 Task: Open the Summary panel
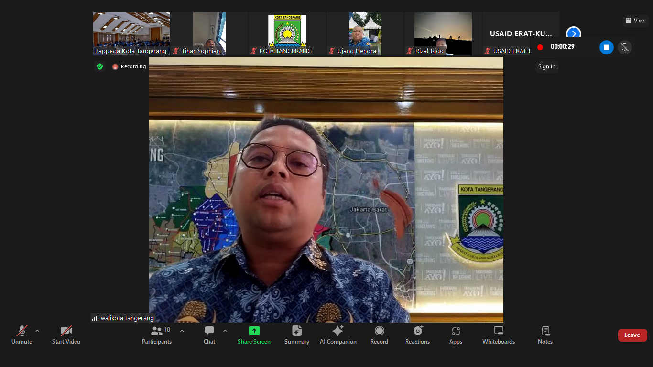(x=296, y=335)
